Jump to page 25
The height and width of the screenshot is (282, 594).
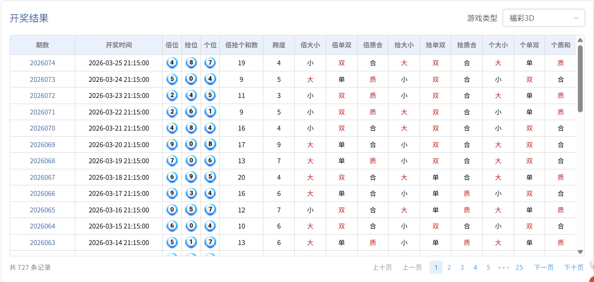(x=519, y=267)
